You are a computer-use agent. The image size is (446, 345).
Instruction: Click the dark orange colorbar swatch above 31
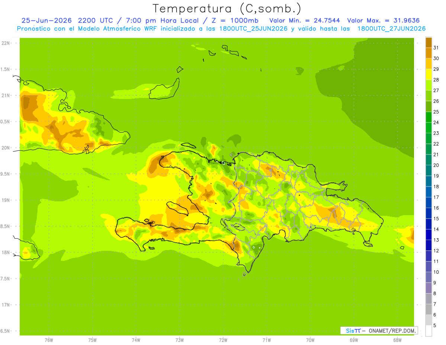pos(429,42)
